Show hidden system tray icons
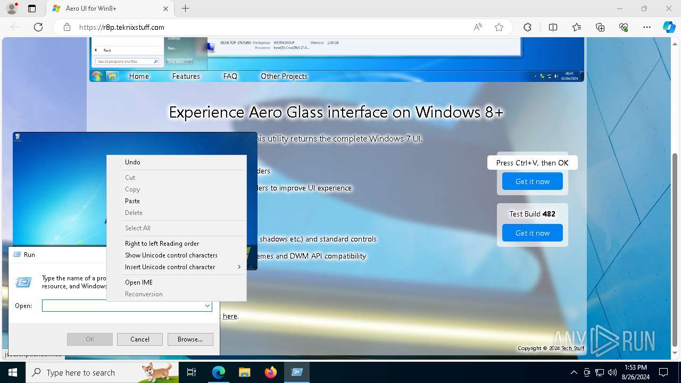 pyautogui.click(x=574, y=372)
